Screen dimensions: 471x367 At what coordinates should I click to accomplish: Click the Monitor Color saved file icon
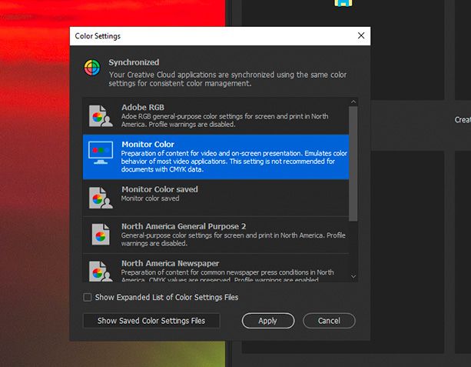pos(101,198)
